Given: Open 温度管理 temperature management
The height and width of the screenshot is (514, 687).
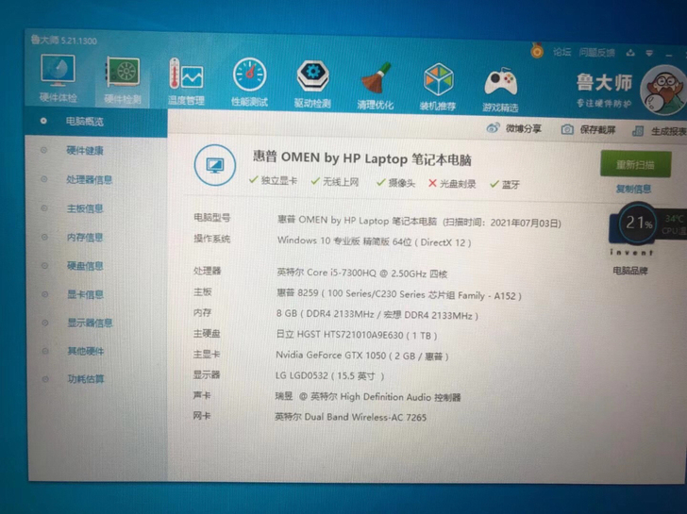Looking at the screenshot, I should (x=186, y=81).
